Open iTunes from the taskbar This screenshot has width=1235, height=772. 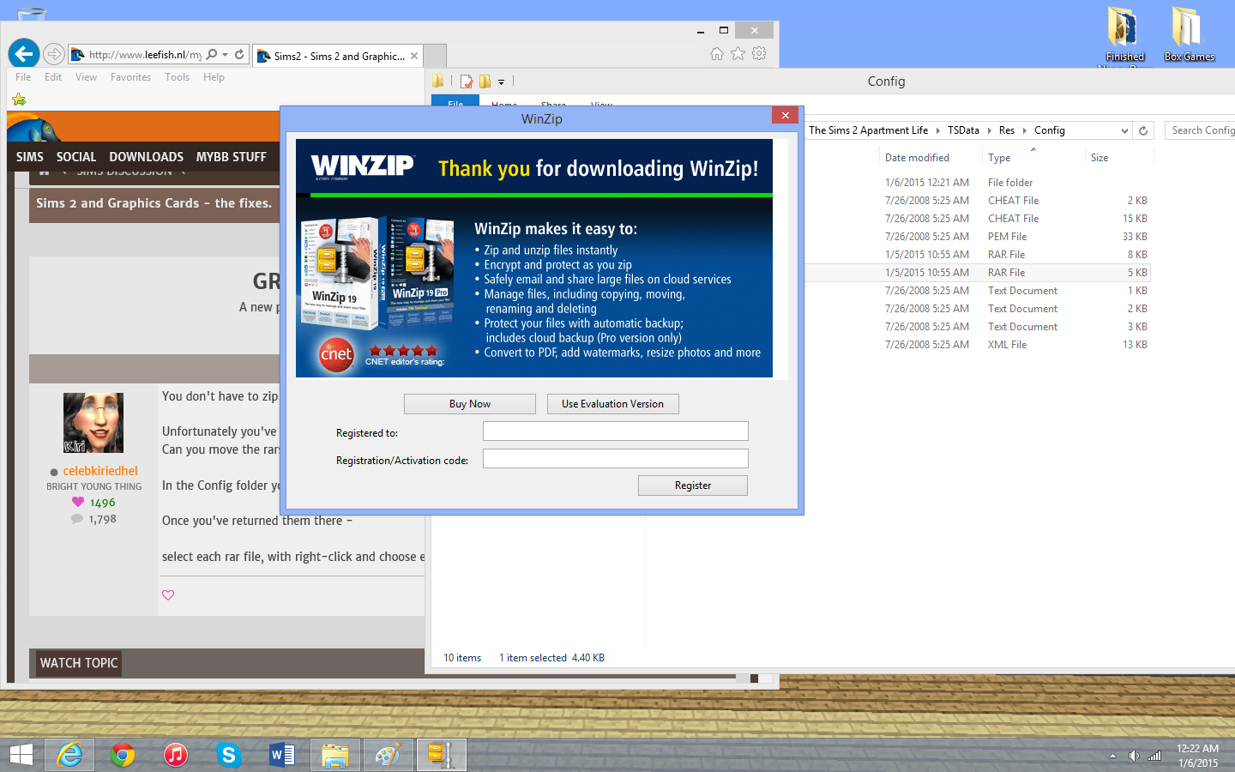176,755
